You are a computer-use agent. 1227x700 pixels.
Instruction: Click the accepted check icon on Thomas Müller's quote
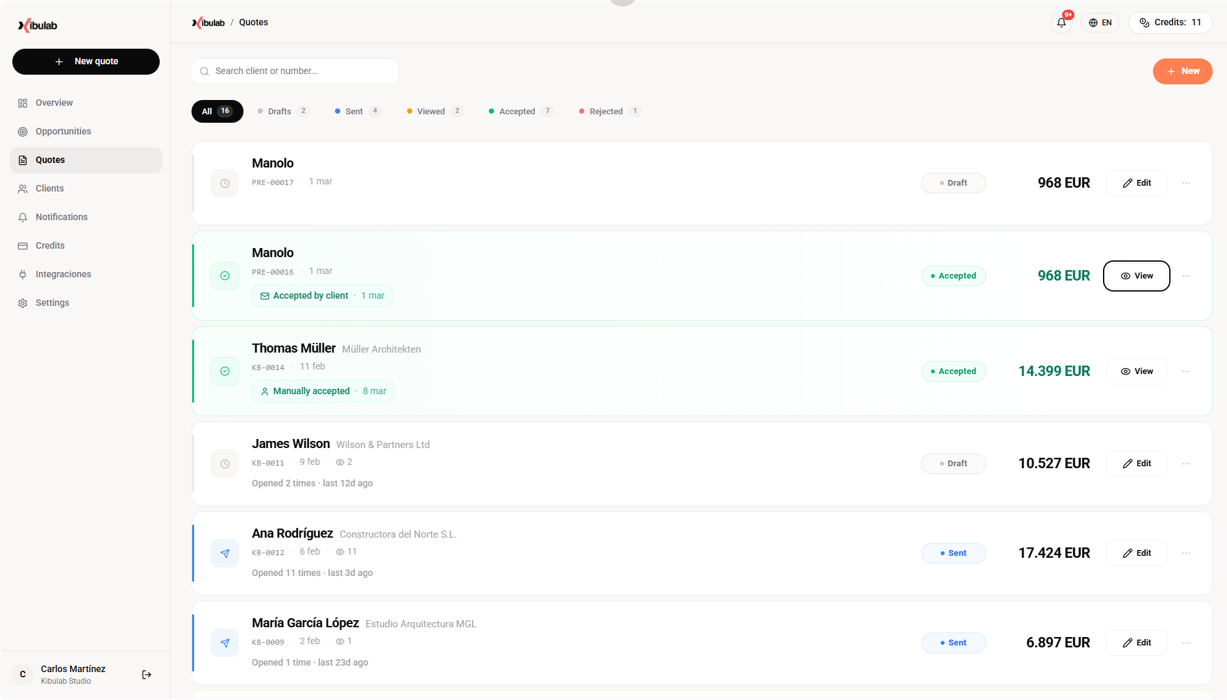pos(225,371)
